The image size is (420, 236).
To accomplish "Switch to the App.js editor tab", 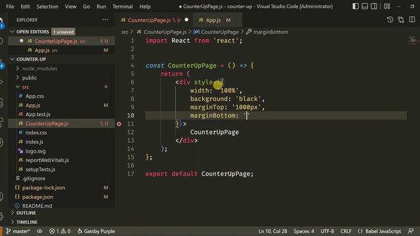I will click(217, 20).
